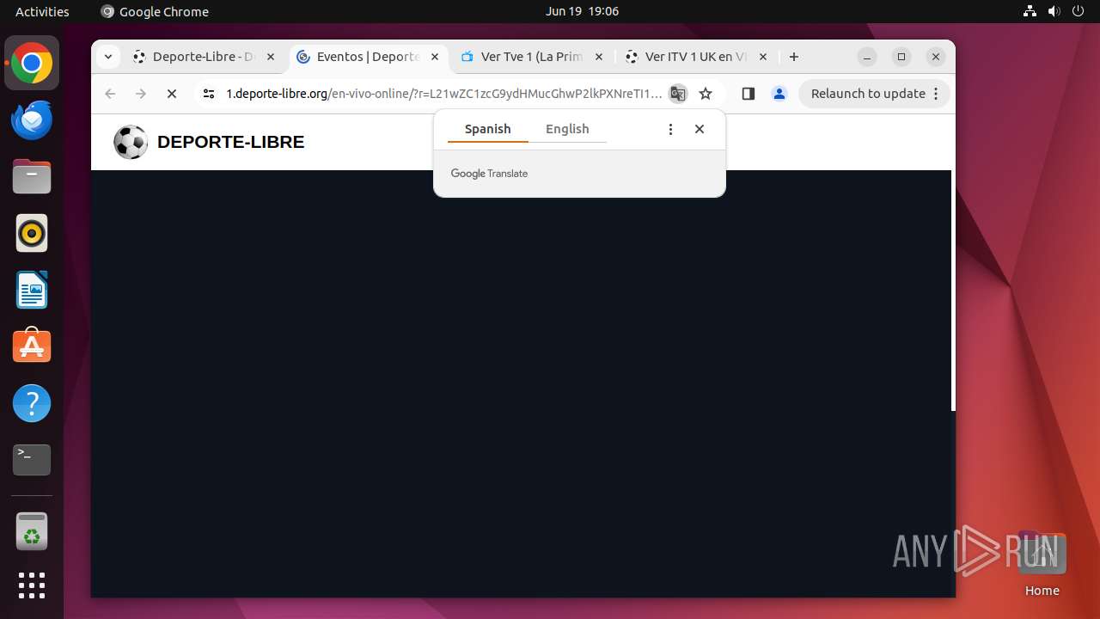Show Applications grid button

click(x=32, y=585)
